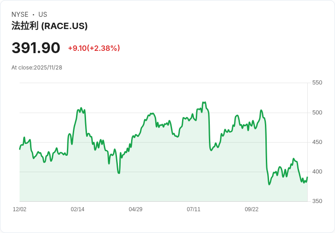The width and height of the screenshot is (335, 233).
Task: Click the 500 y-axis price label
Action: pos(317,113)
